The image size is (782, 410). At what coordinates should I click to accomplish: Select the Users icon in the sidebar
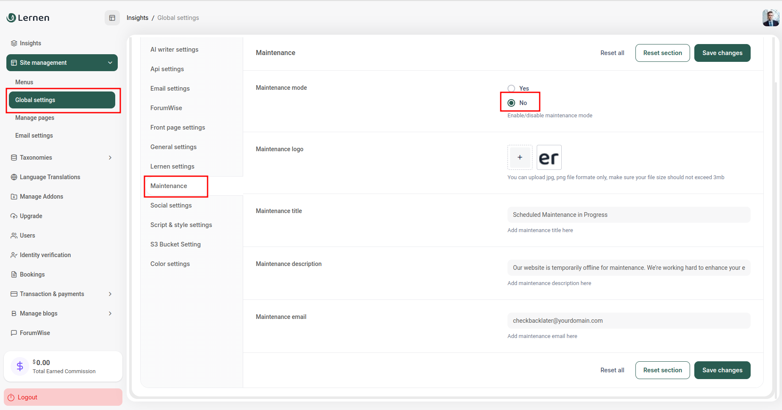pos(13,235)
